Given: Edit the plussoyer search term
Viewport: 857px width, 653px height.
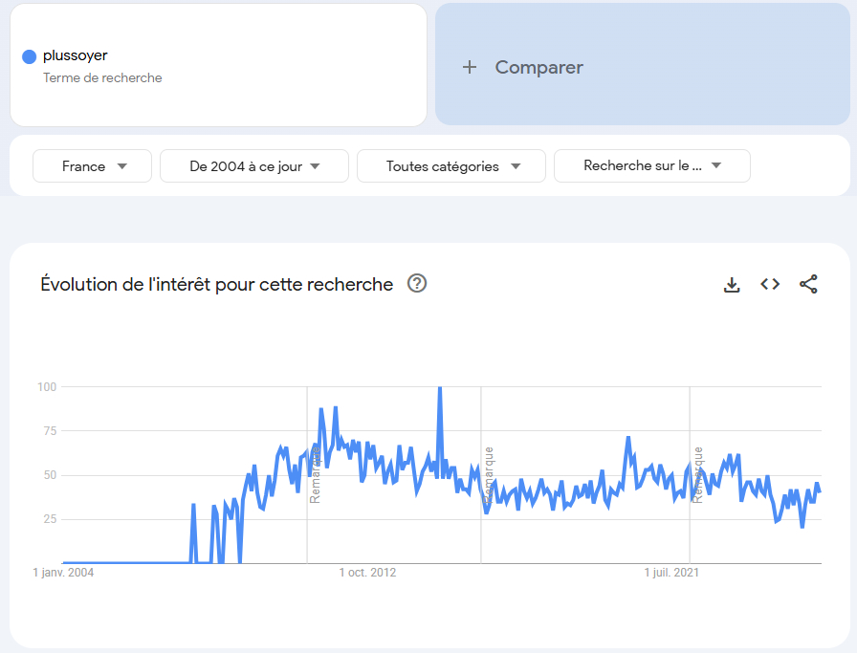Looking at the screenshot, I should [76, 55].
